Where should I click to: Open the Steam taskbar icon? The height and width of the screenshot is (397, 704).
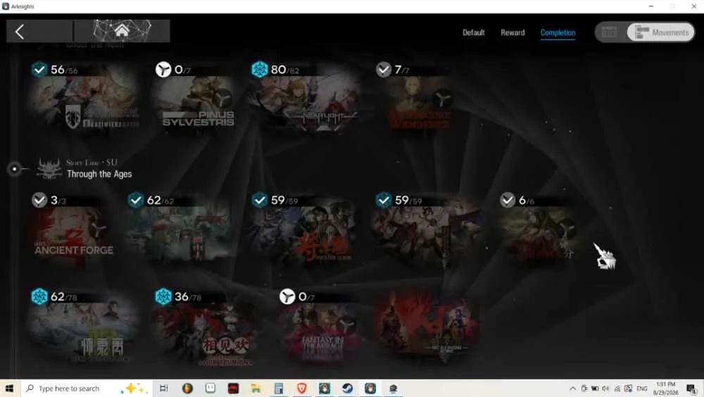pos(347,388)
